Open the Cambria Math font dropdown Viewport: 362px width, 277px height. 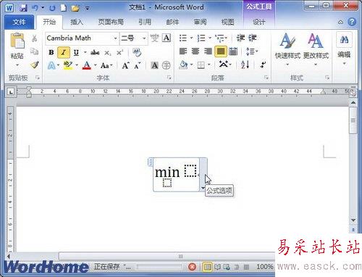tap(115, 38)
